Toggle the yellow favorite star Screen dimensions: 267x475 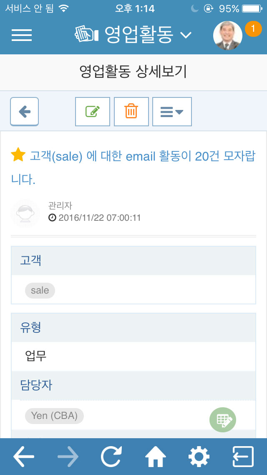(18, 155)
